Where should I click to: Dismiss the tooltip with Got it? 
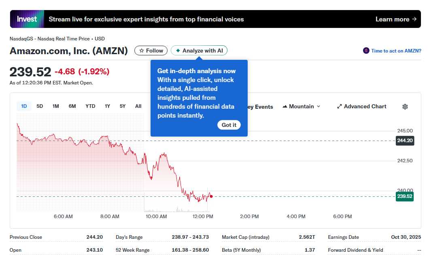click(x=229, y=125)
